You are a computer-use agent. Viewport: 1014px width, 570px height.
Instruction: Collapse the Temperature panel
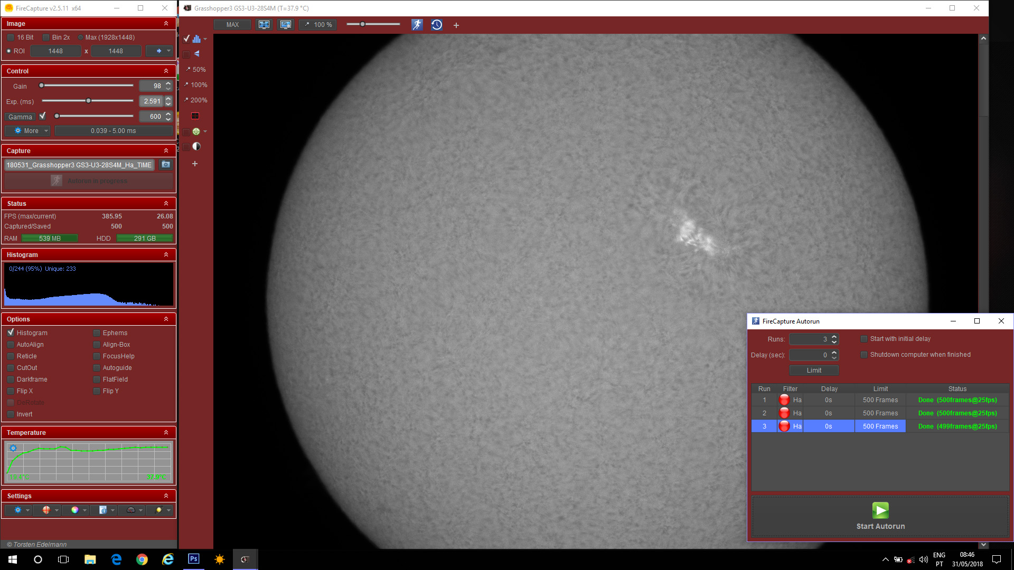tap(166, 432)
